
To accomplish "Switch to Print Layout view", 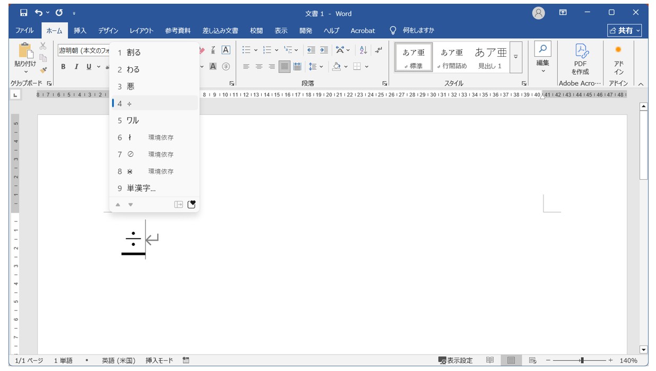I will 511,360.
